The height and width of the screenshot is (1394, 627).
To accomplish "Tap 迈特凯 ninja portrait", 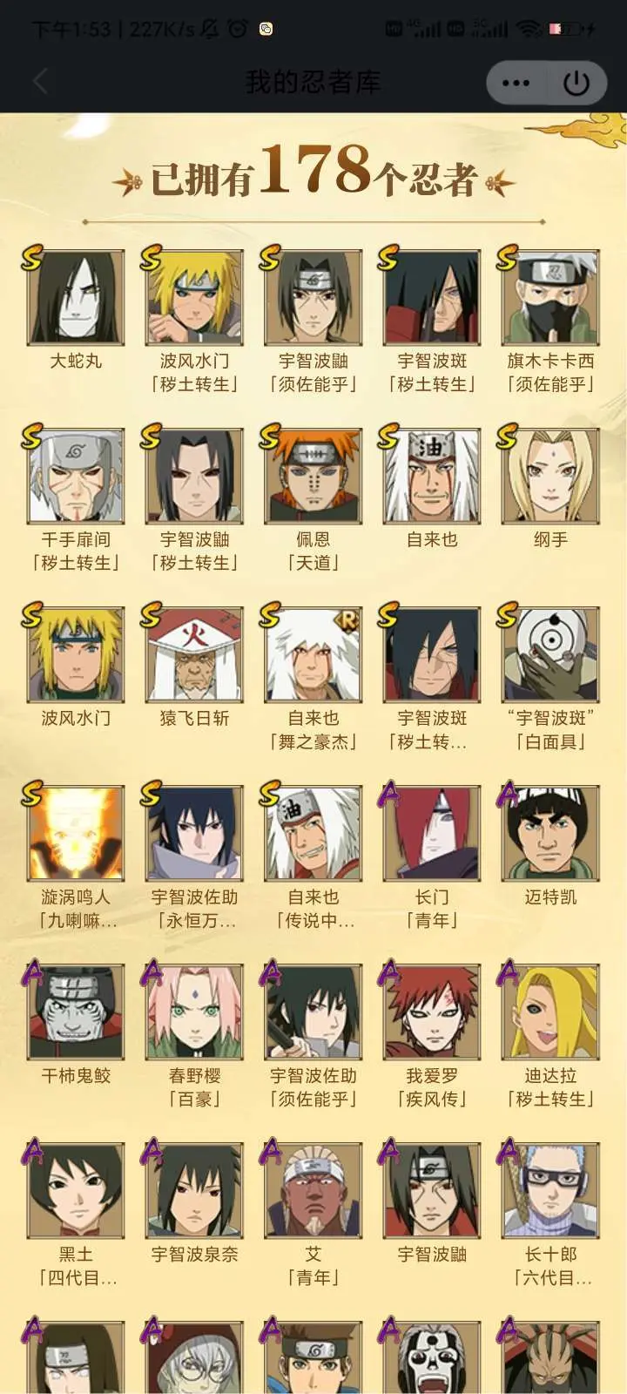I will [x=550, y=834].
